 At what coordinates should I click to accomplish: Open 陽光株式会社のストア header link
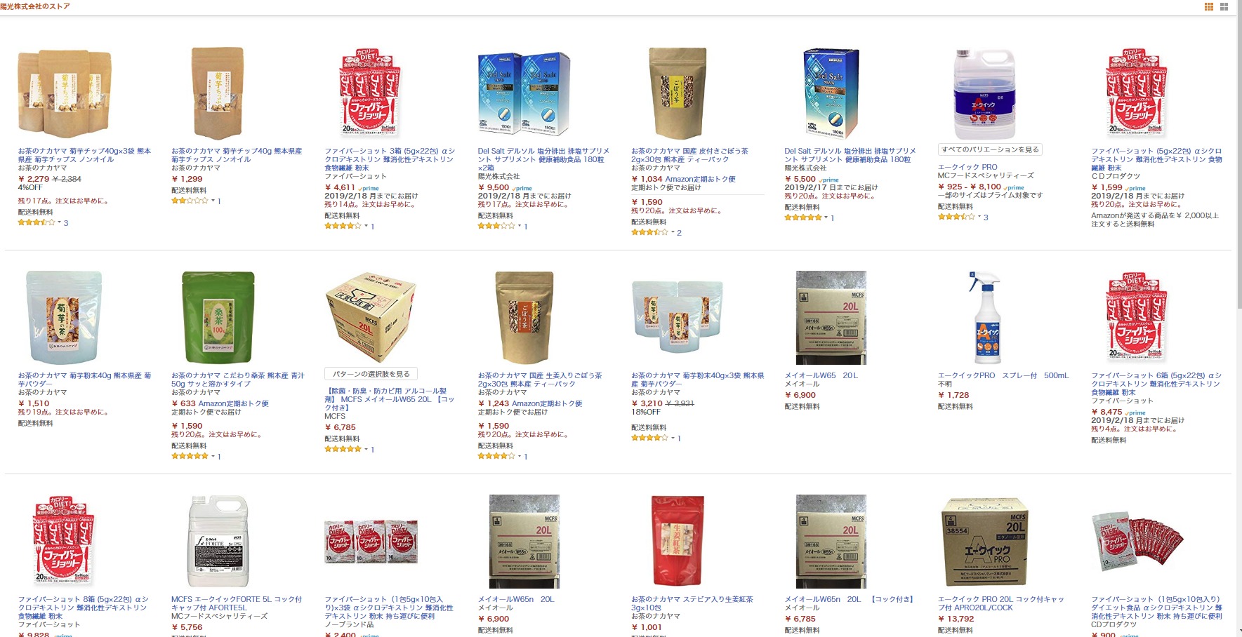click(35, 6)
